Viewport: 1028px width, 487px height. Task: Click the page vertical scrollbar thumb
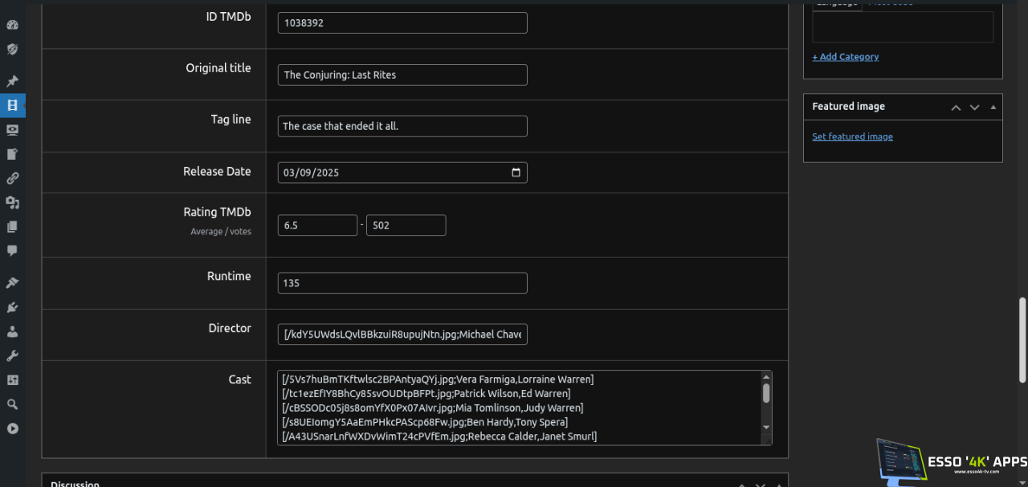tap(1022, 339)
